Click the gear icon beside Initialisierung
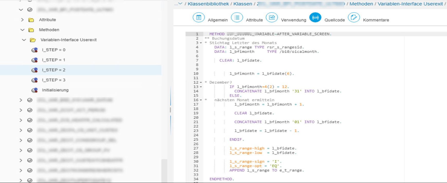 click(x=34, y=90)
